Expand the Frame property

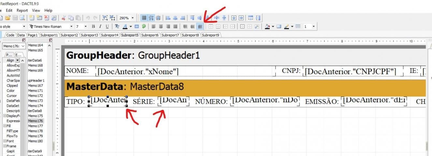[5, 146]
